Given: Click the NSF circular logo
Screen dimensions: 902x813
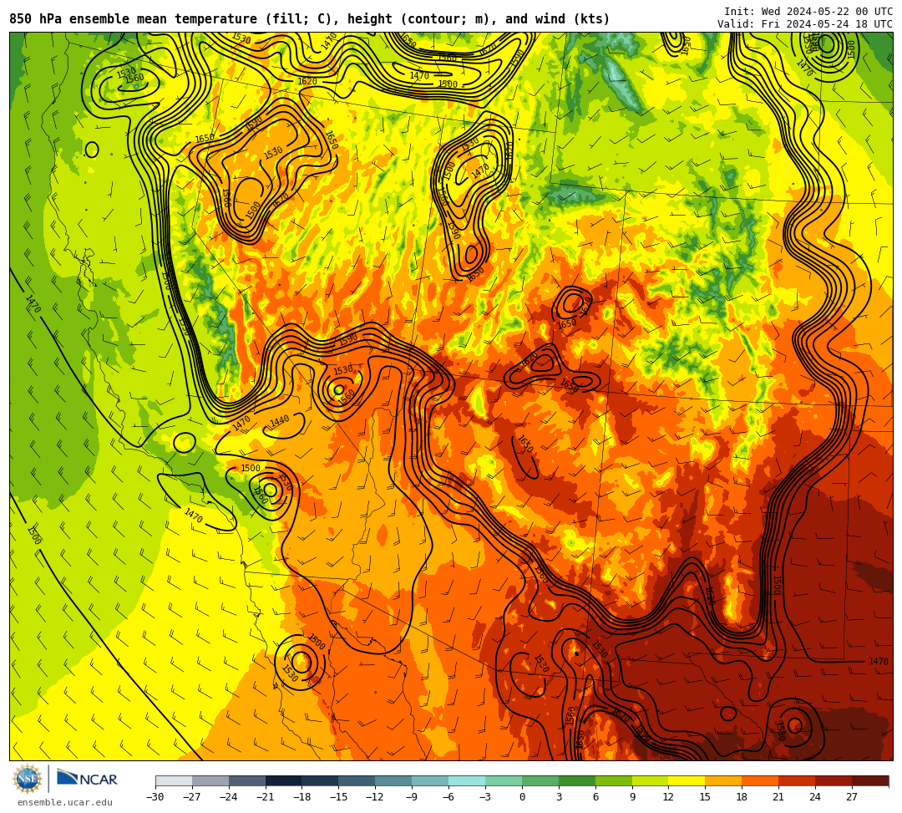Looking at the screenshot, I should click(x=27, y=780).
